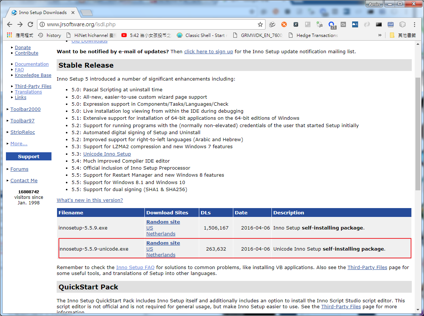This screenshot has width=424, height=316.
Task: Open the Forums link
Action: click(x=19, y=169)
